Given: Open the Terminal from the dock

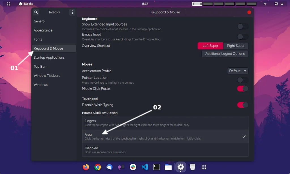Looking at the screenshot, I should click(157, 167).
